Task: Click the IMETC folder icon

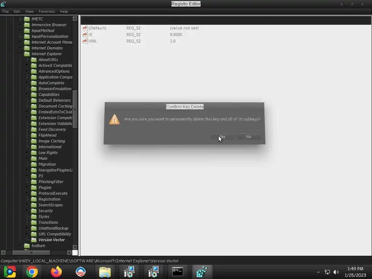Action: (x=27, y=19)
